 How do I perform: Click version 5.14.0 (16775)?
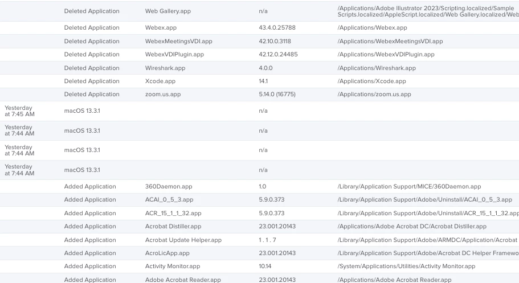pos(277,95)
